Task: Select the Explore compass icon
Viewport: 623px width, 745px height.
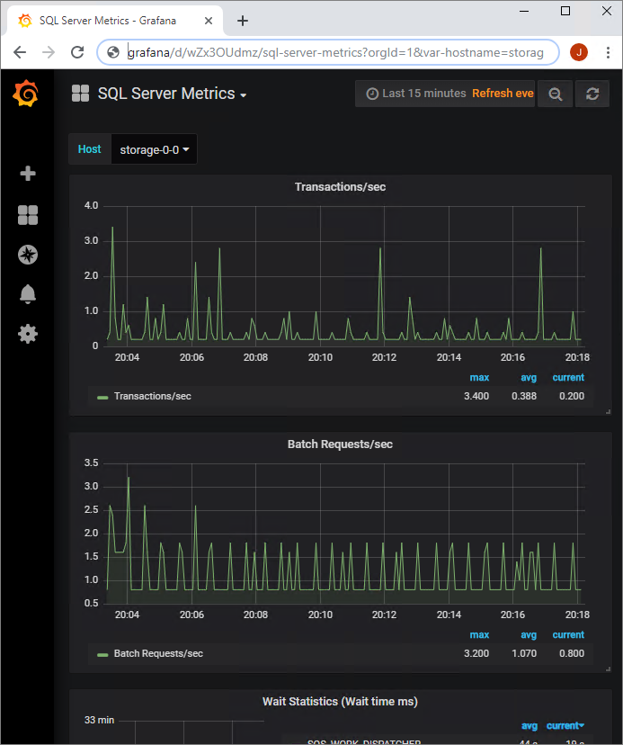Action: pyautogui.click(x=26, y=255)
